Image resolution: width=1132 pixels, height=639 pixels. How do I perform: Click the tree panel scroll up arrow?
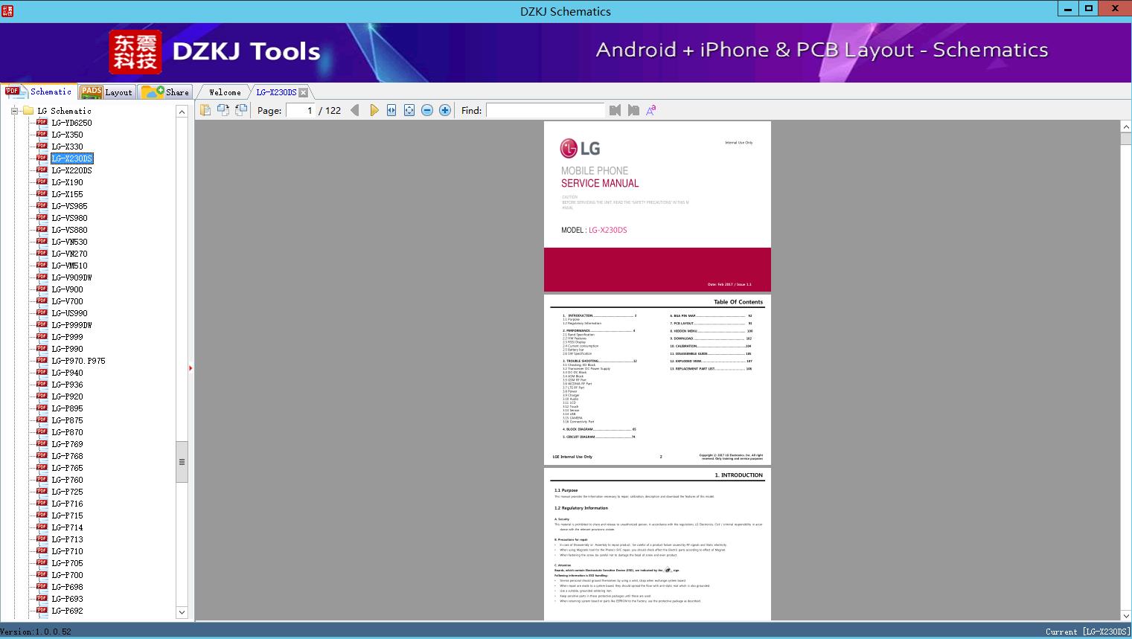coord(182,112)
